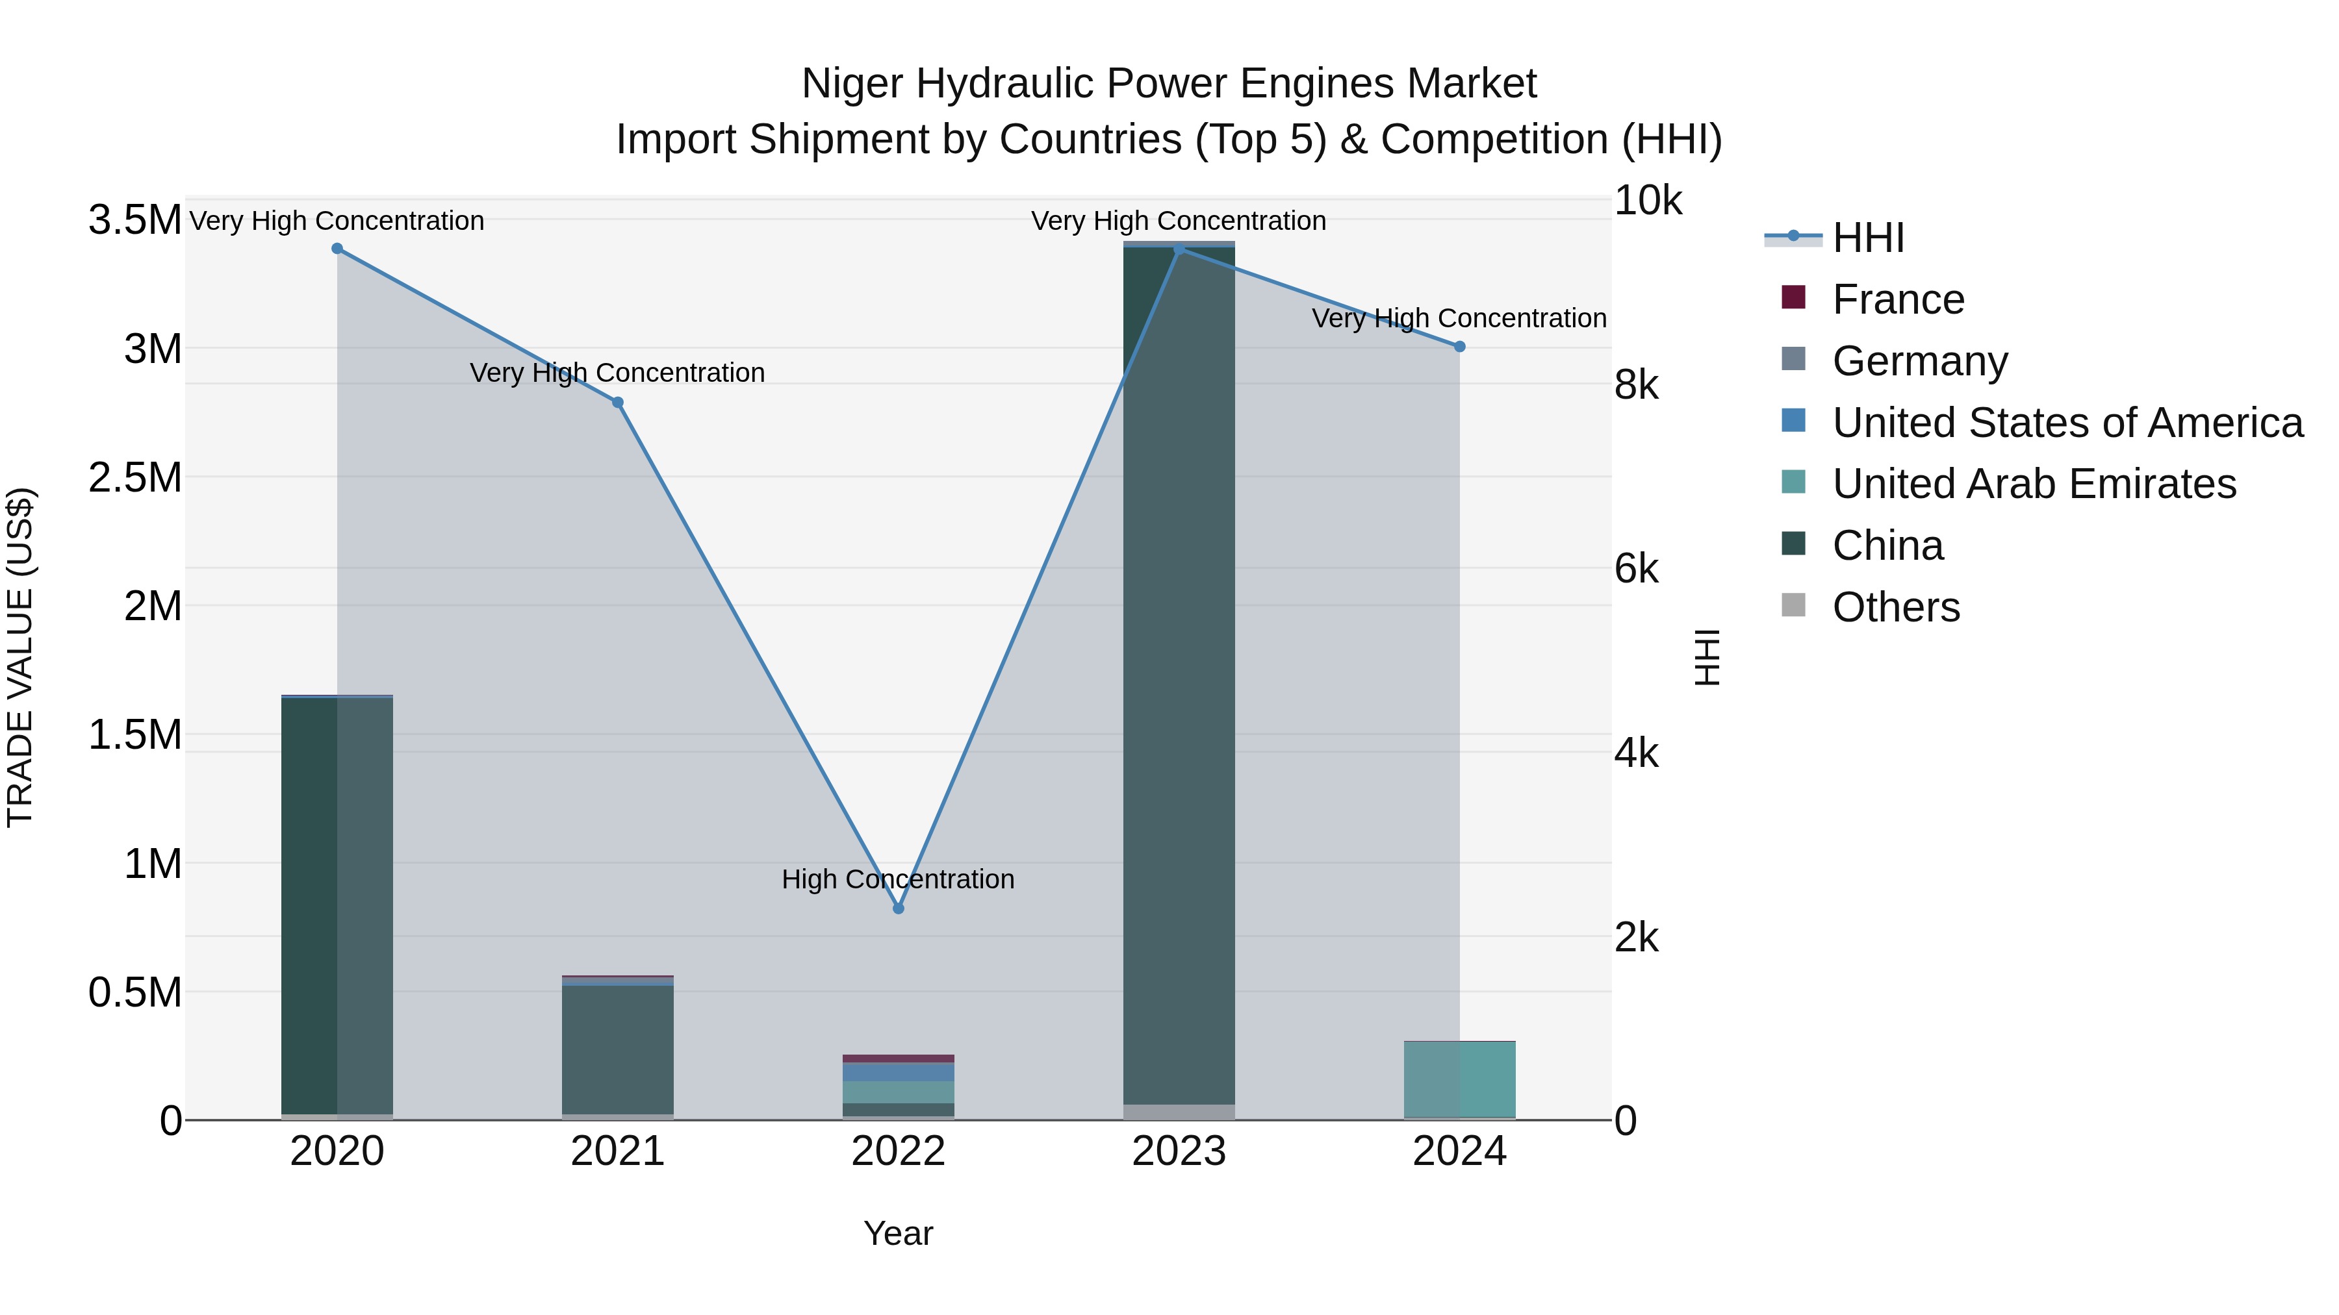Click the United States blue legend swatch
2339x1315 pixels.
coord(1793,420)
